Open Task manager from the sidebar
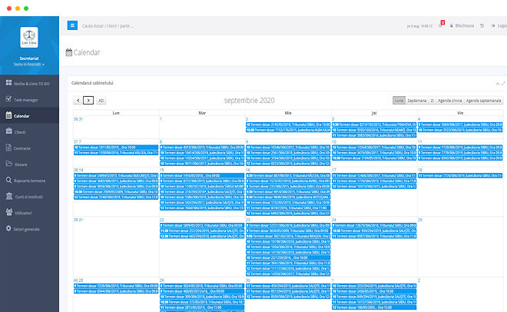 pyautogui.click(x=28, y=99)
